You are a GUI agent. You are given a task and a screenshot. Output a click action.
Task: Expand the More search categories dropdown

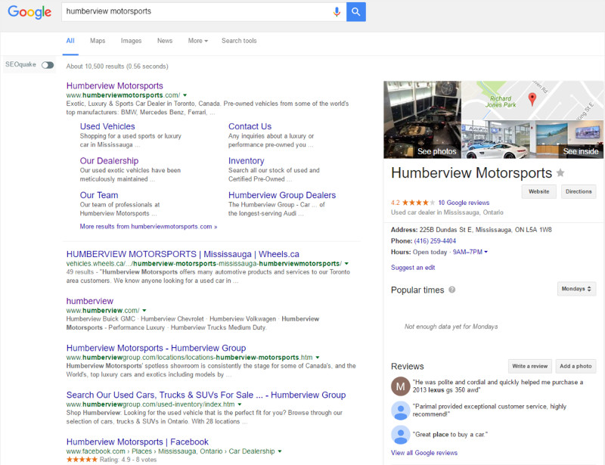[198, 41]
